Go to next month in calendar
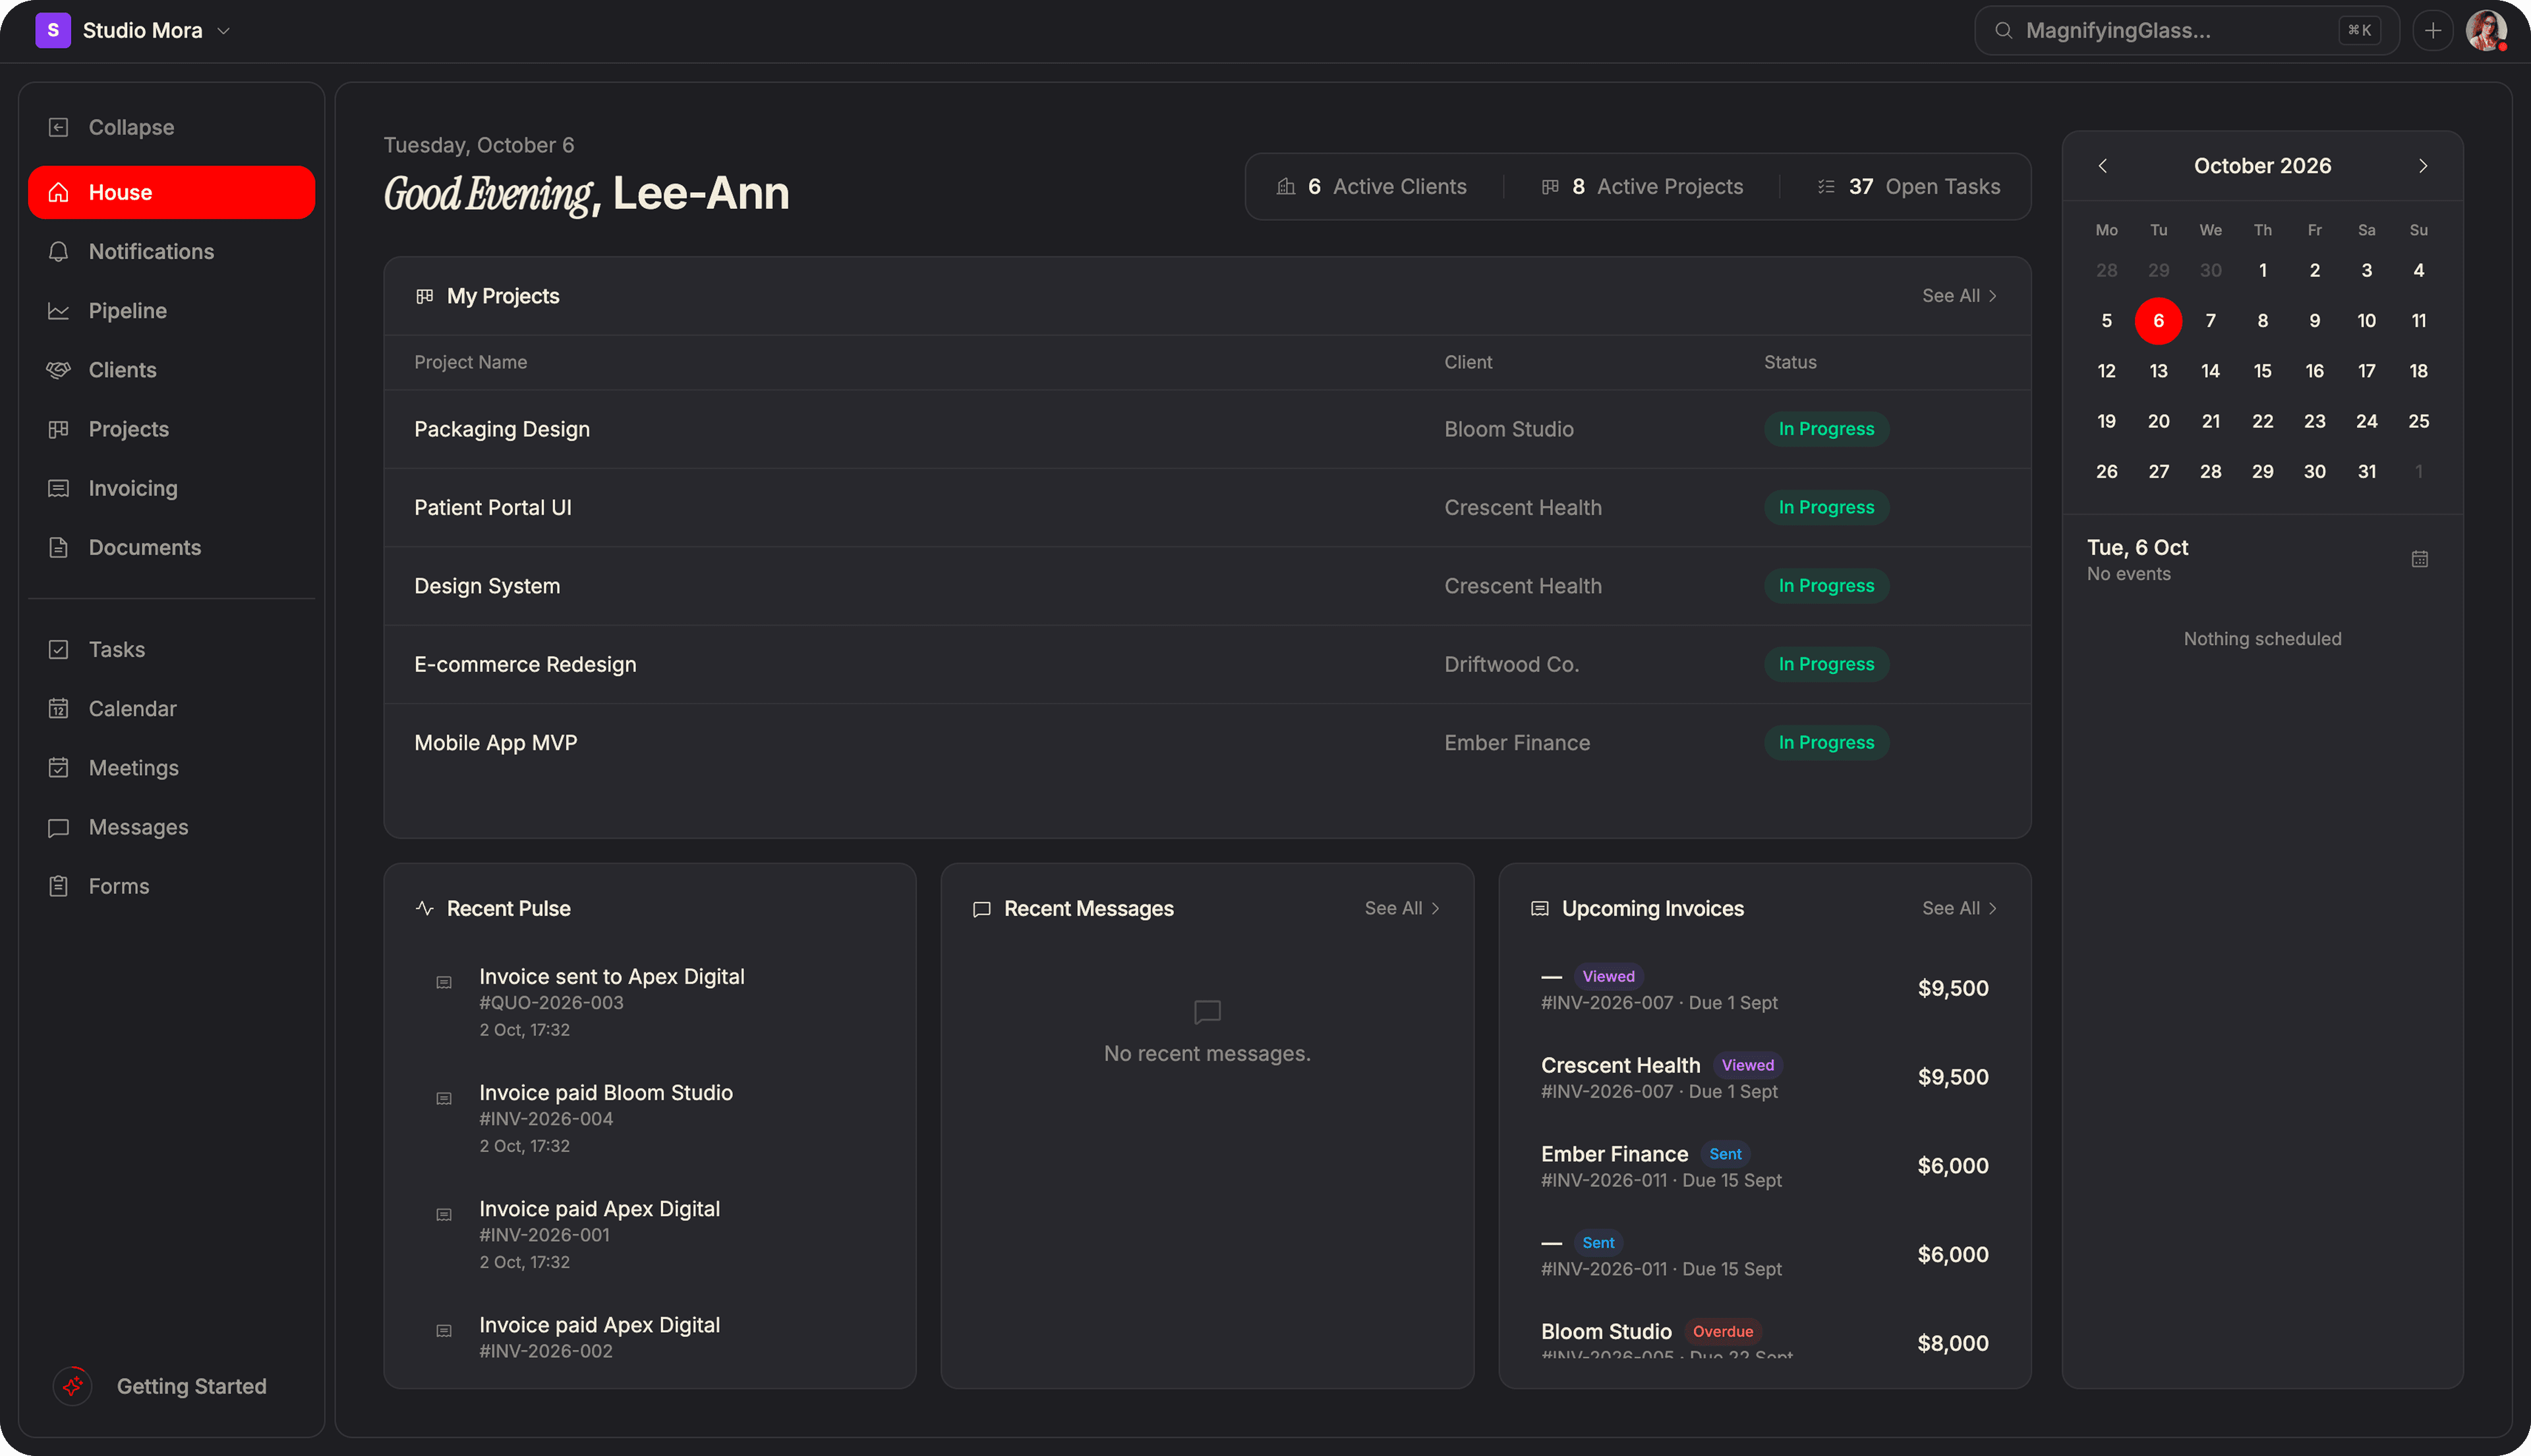Viewport: 2531px width, 1456px height. click(x=2423, y=166)
